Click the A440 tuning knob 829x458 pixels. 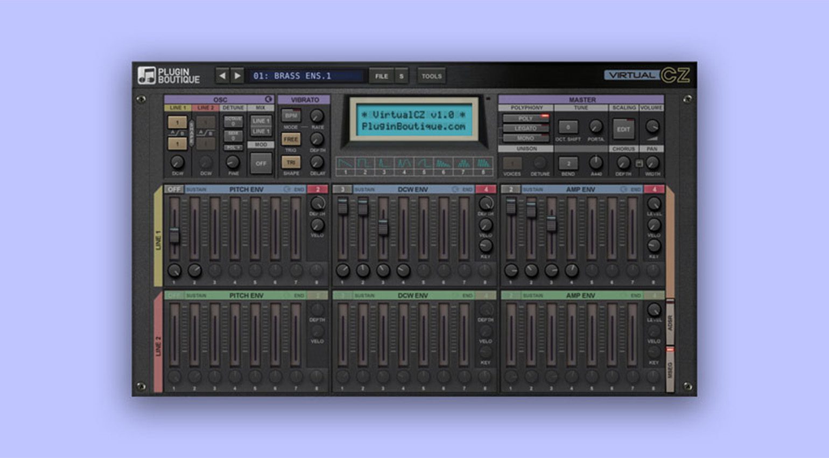595,162
